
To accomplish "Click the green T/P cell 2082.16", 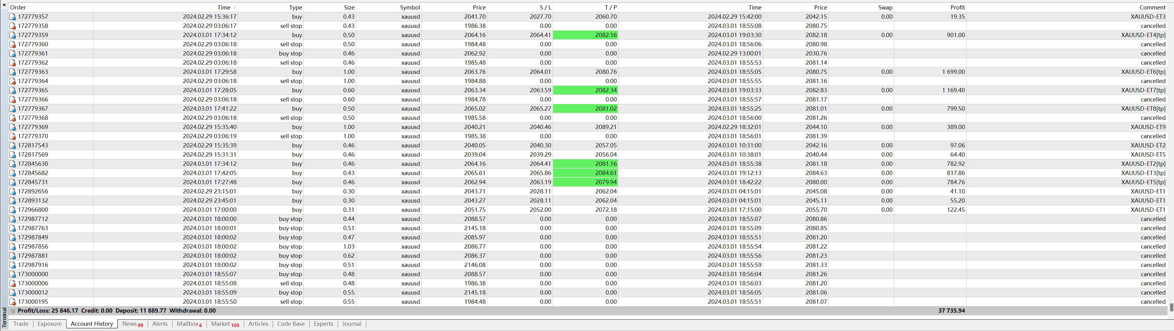I will [x=585, y=35].
